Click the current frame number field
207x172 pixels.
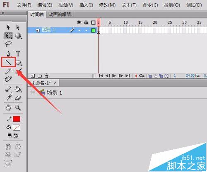[175, 75]
